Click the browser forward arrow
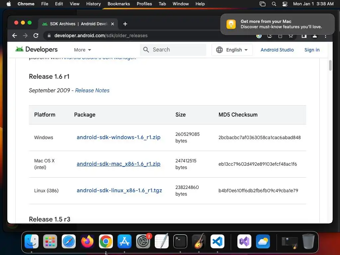The height and width of the screenshot is (255, 340). pyautogui.click(x=25, y=36)
